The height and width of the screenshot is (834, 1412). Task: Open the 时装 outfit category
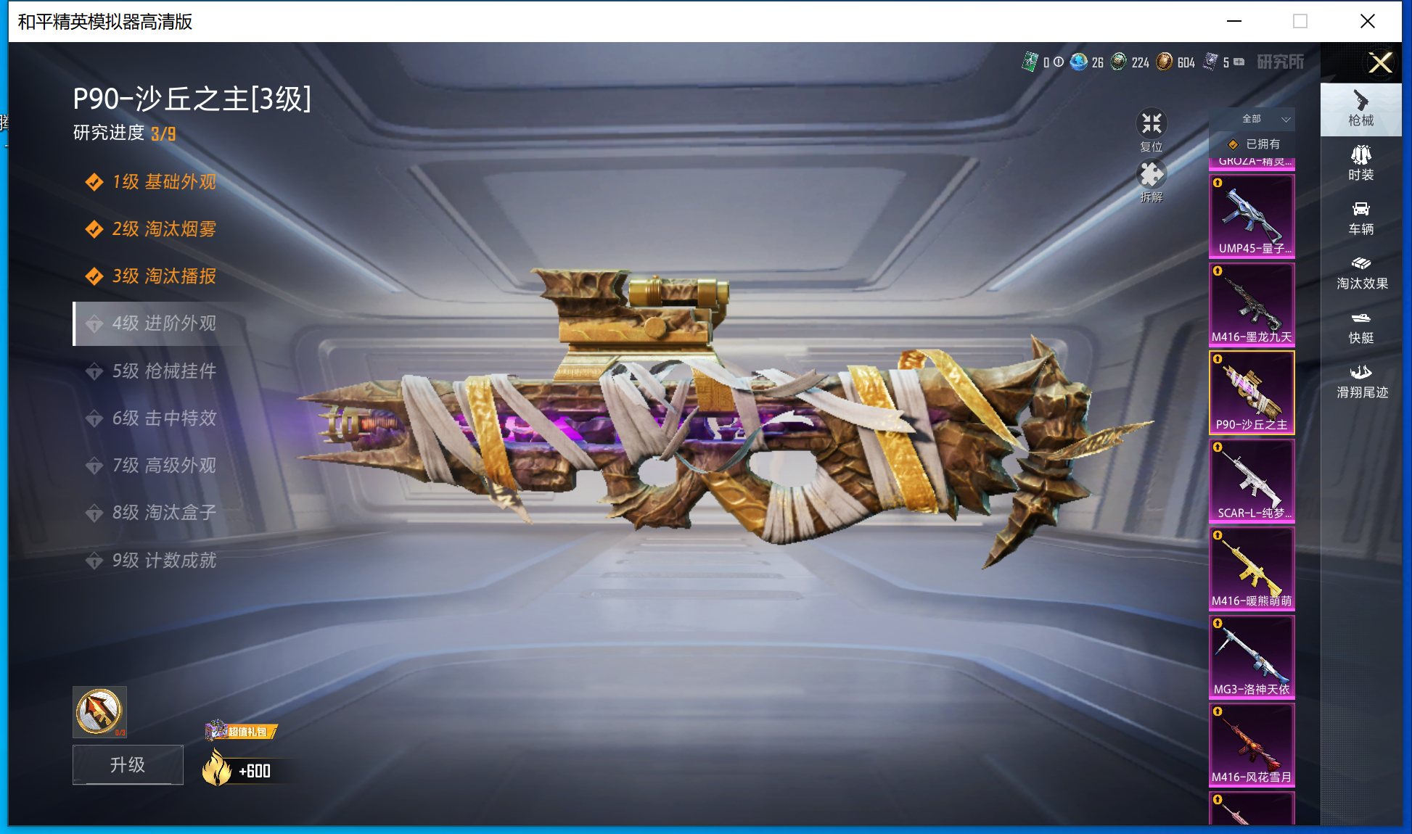tap(1360, 163)
